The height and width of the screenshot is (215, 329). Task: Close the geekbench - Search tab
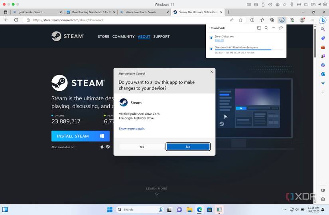click(x=61, y=12)
